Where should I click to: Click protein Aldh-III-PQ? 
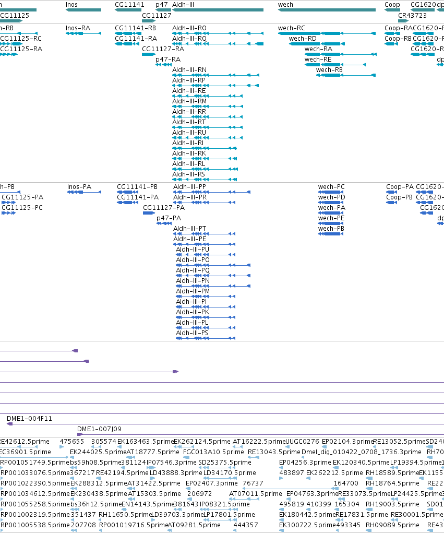[193, 270]
